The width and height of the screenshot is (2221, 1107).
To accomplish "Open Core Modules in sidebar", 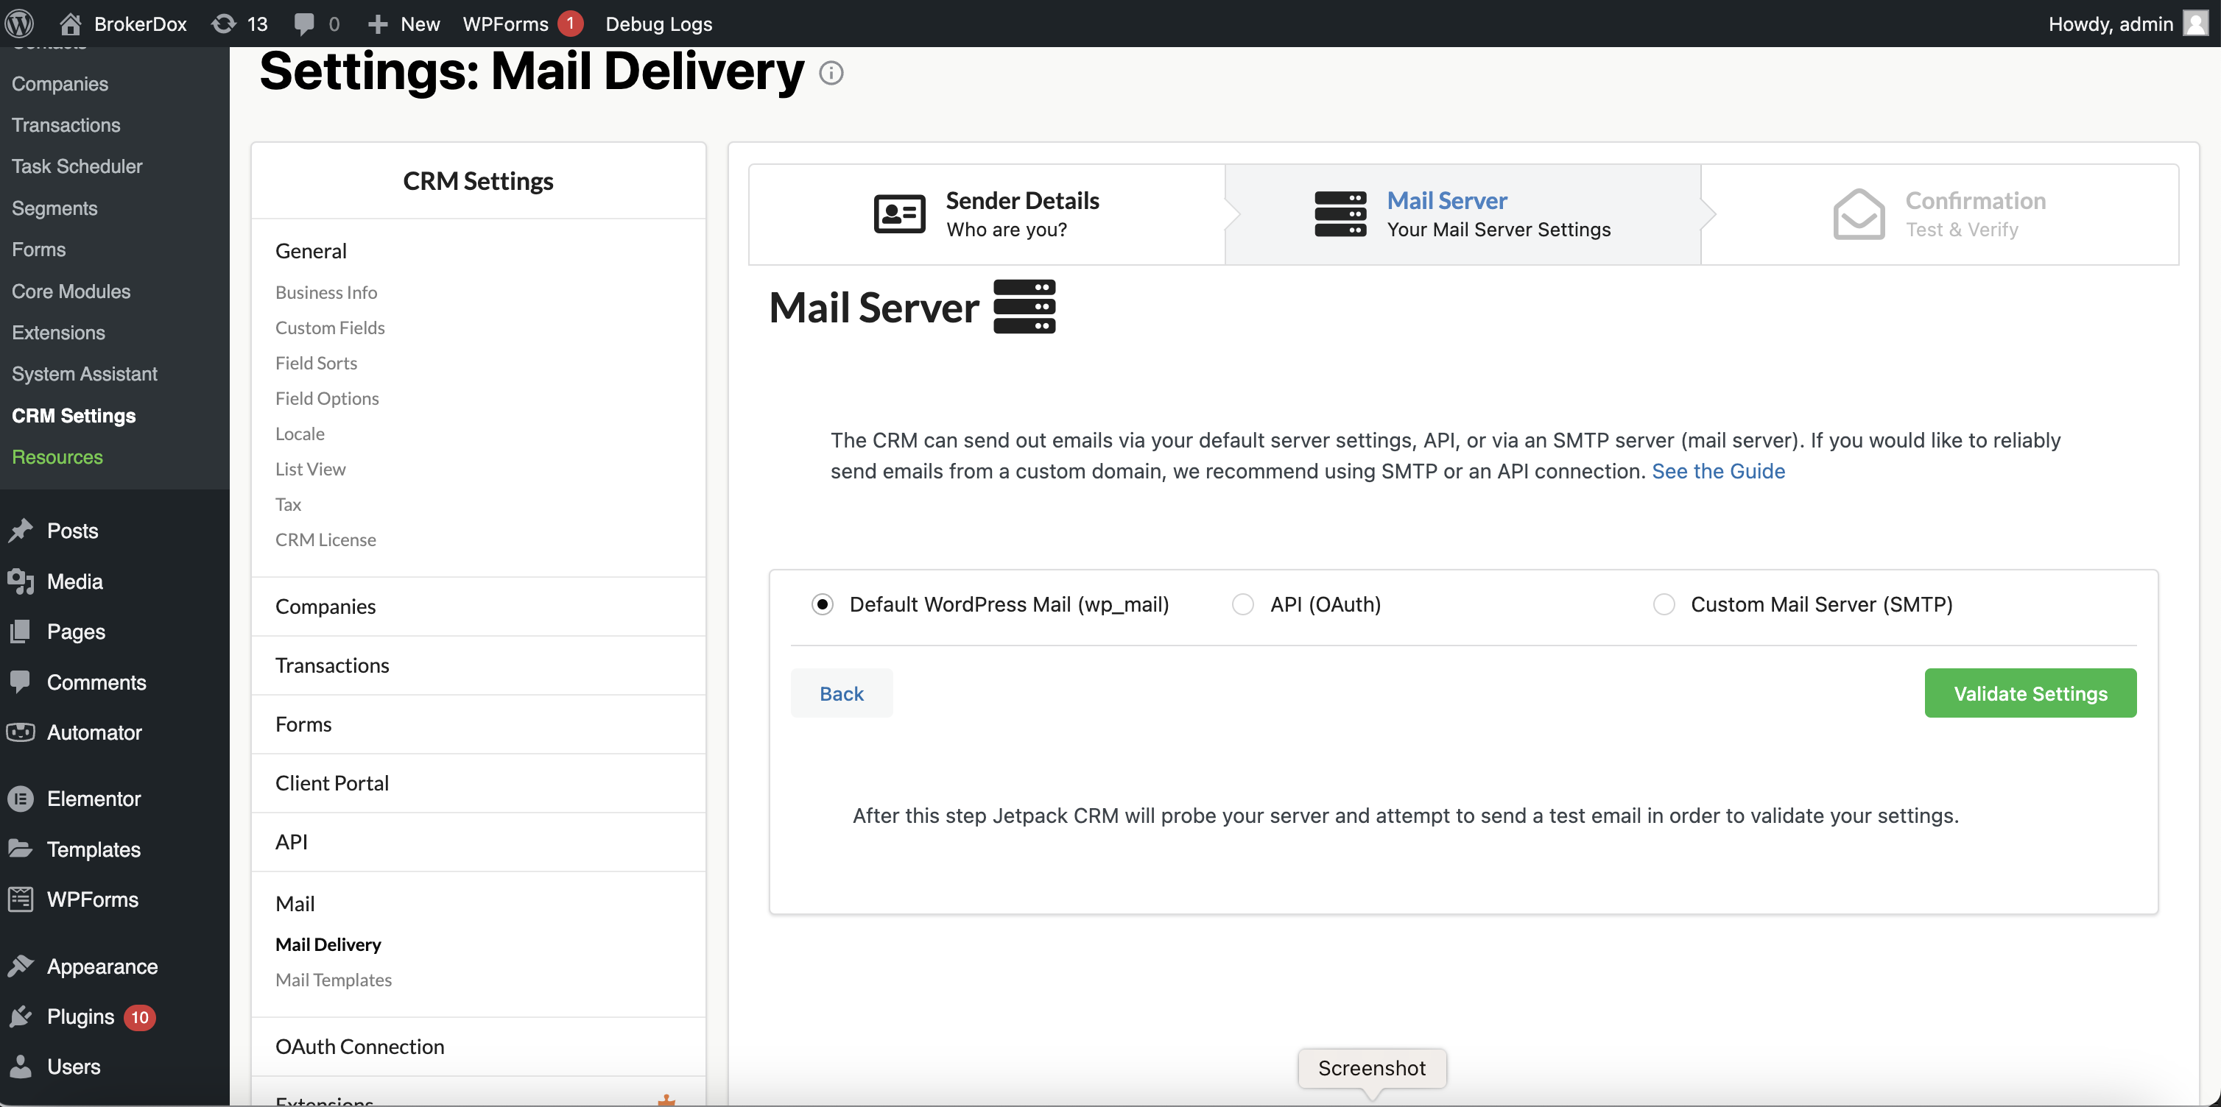I will (71, 291).
